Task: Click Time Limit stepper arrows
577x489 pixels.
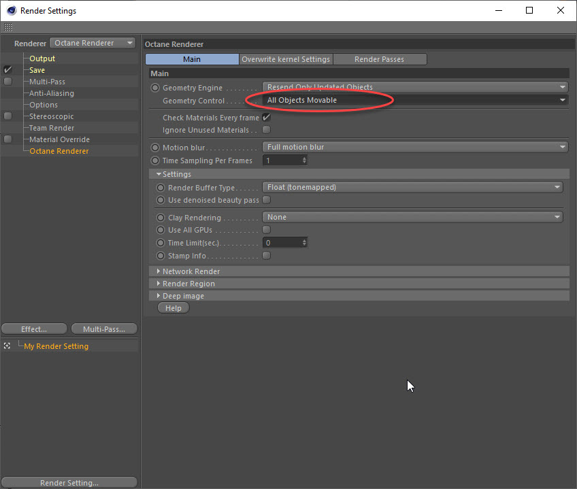Action: (304, 243)
